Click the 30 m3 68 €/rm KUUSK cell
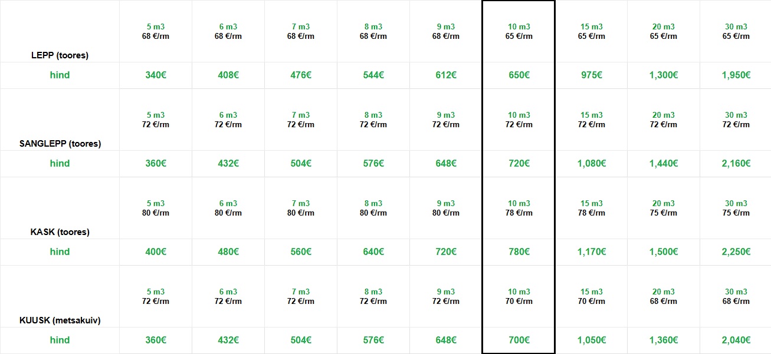The width and height of the screenshot is (771, 354). (x=736, y=297)
